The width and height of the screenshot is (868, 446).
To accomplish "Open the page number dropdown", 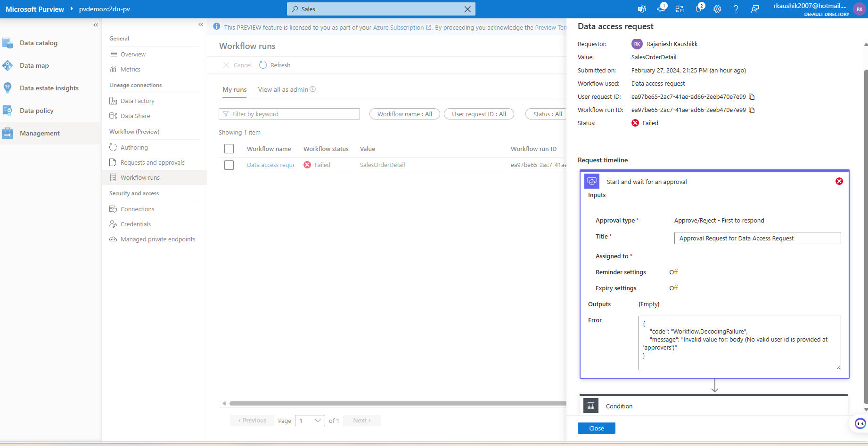I will pyautogui.click(x=310, y=421).
